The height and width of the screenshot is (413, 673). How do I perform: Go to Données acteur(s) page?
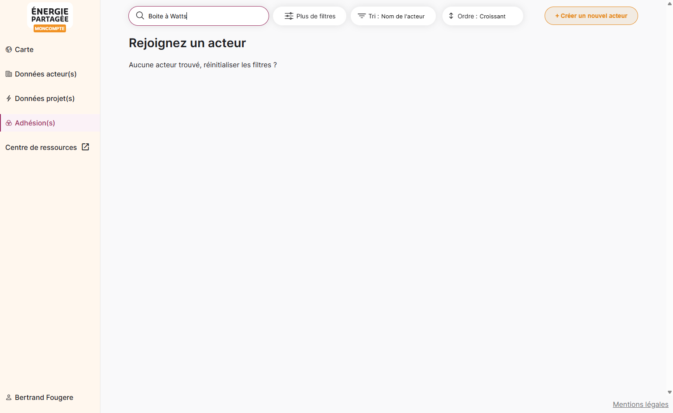(x=50, y=74)
